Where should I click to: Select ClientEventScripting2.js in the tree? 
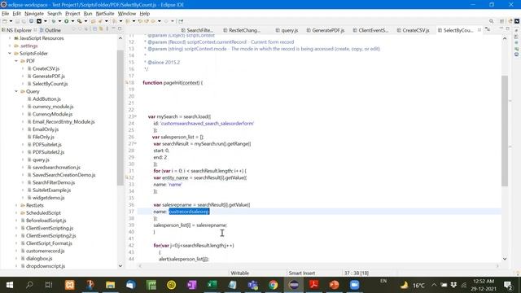click(50, 236)
